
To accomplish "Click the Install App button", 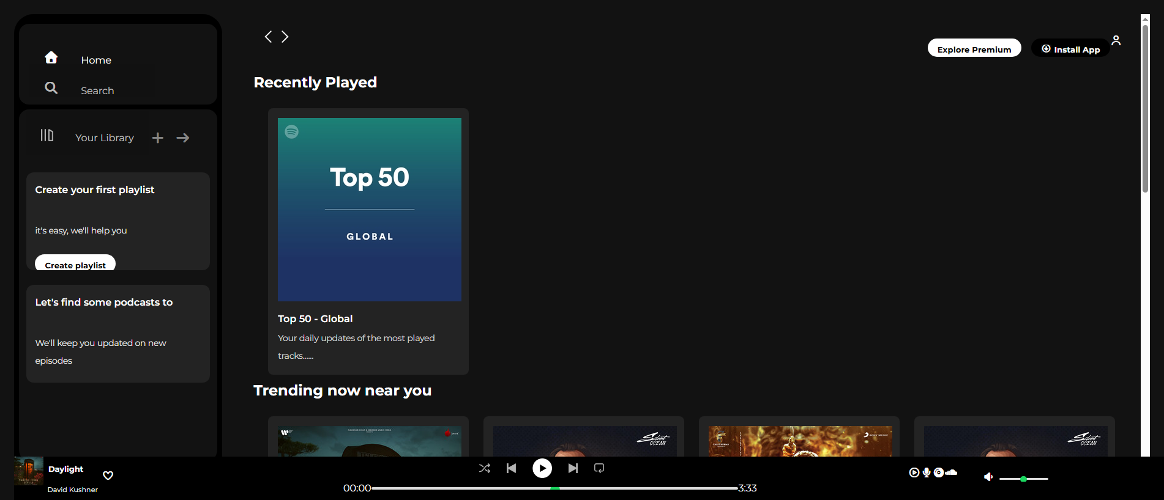I will tap(1070, 48).
